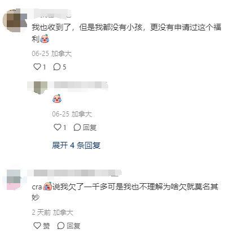
Task: Click reply bubble icon under cra comment
Action: [61, 226]
